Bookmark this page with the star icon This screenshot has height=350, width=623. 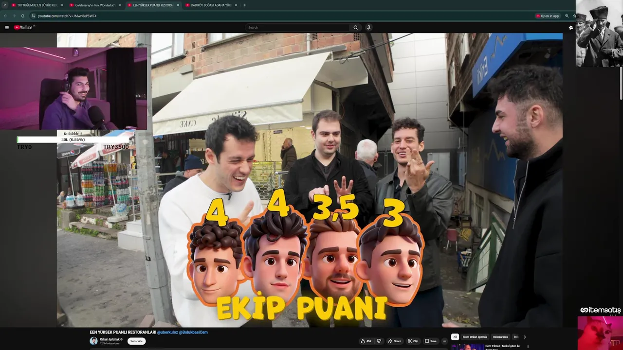574,16
